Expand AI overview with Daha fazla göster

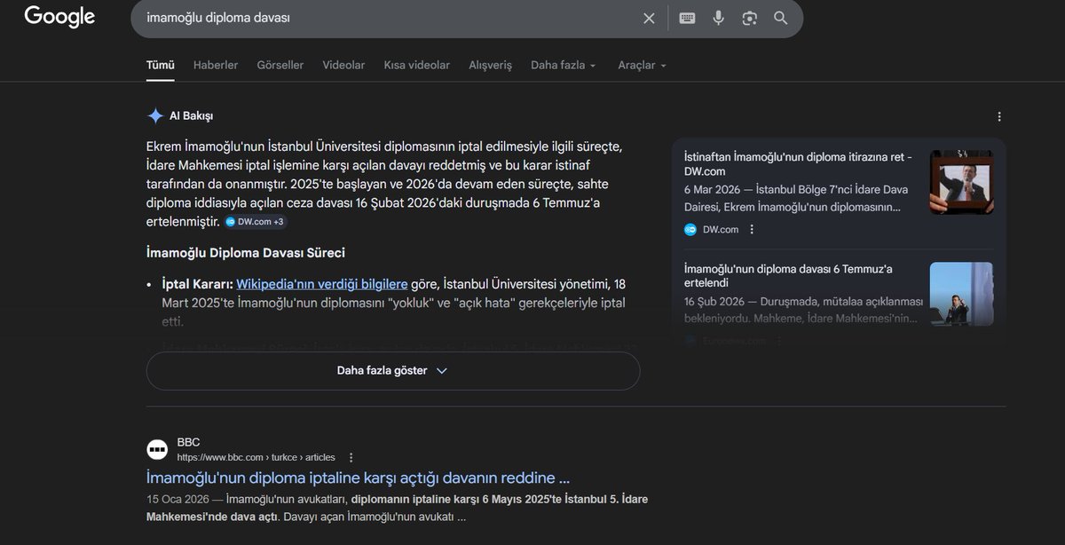pyautogui.click(x=393, y=370)
